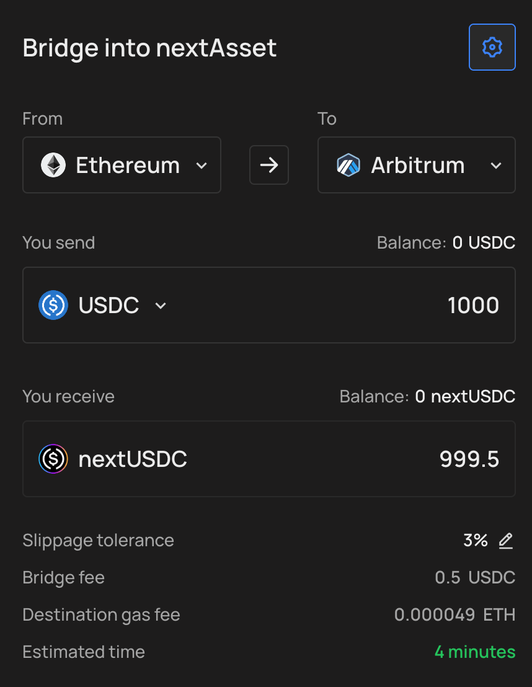This screenshot has width=532, height=687.
Task: Click the Ethereum logo icon
Action: [53, 165]
